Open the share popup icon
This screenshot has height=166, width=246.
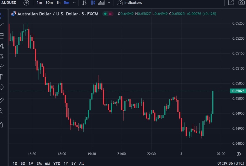coord(231,2)
